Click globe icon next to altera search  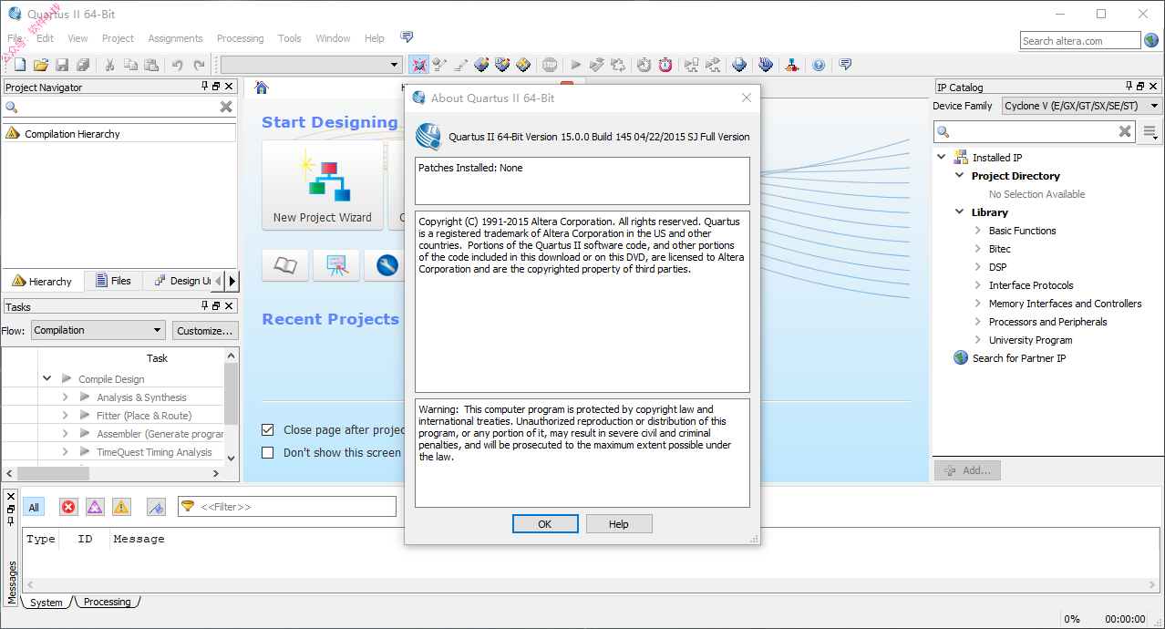point(1151,40)
